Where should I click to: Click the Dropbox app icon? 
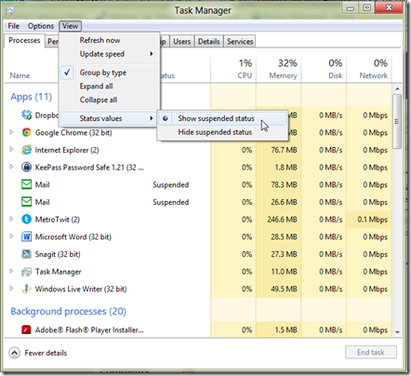(26, 115)
